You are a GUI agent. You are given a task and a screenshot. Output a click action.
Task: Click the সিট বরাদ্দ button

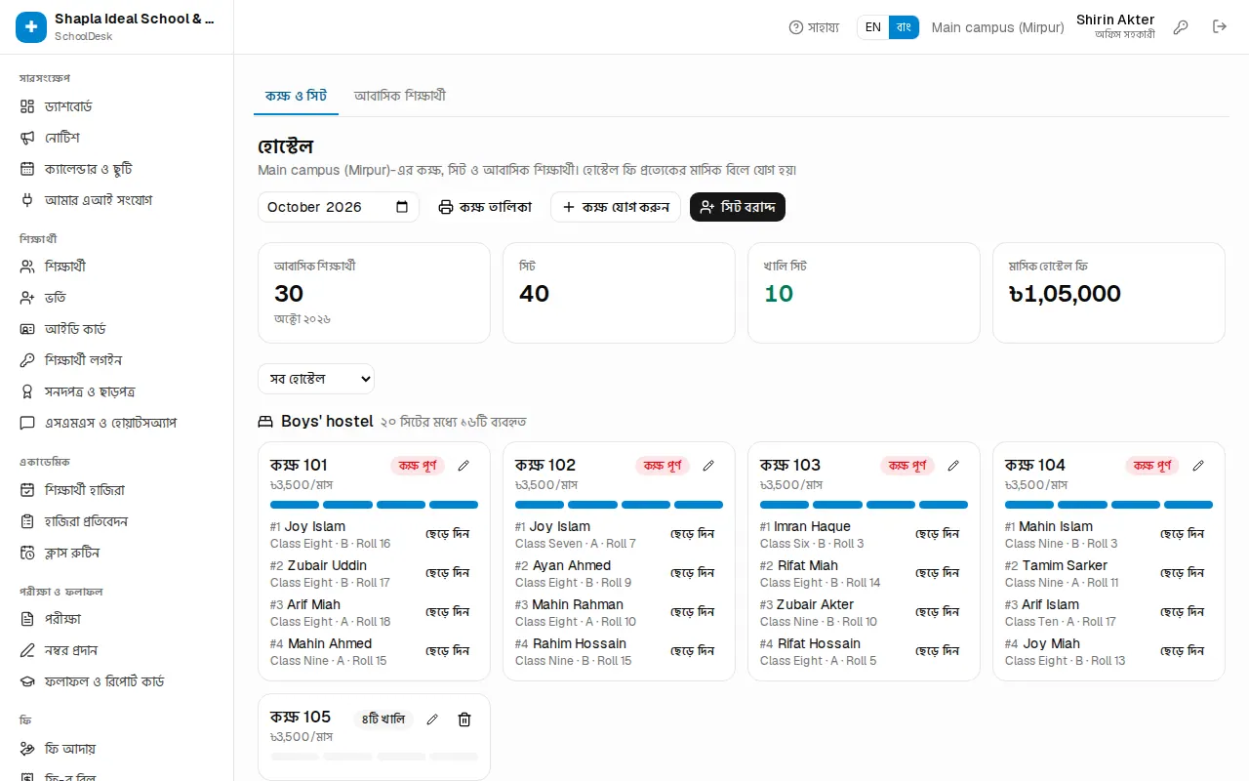coord(738,207)
